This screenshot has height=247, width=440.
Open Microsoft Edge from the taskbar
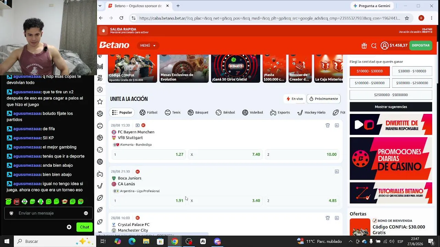(x=132, y=242)
